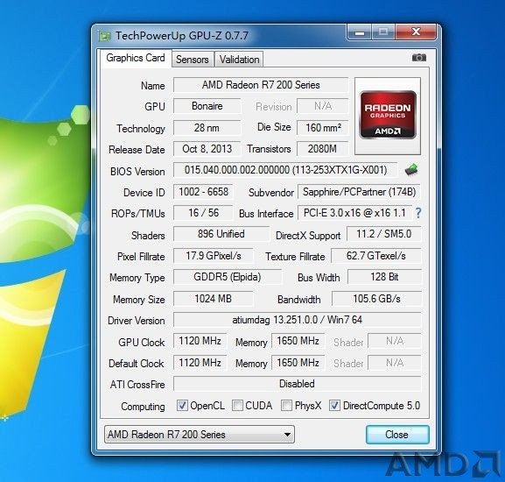The image size is (505, 482).
Task: Click the Release Date Oct 8, 2013
Action: (x=207, y=149)
